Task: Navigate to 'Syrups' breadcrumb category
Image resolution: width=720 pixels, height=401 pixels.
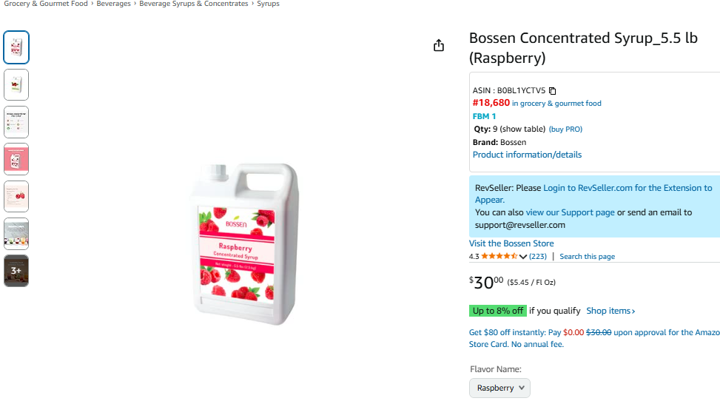Action: (268, 4)
